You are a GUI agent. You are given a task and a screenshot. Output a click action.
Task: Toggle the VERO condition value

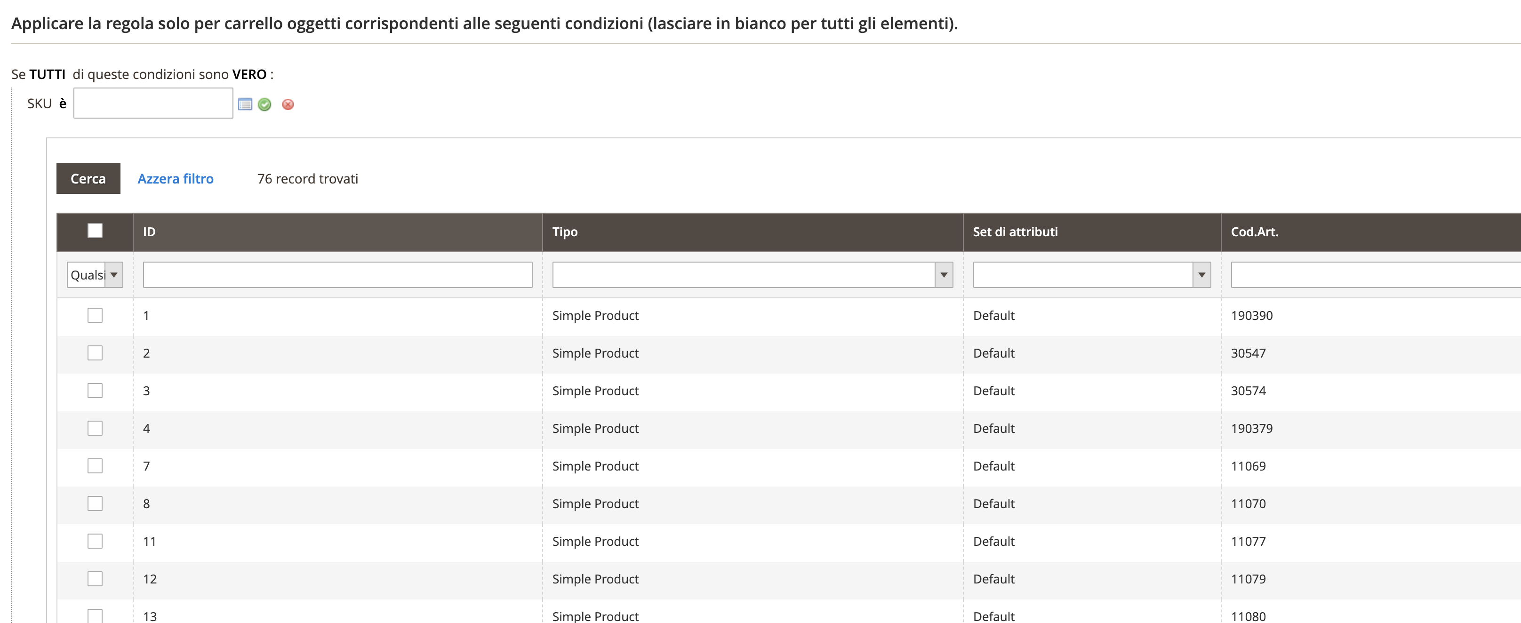click(248, 74)
